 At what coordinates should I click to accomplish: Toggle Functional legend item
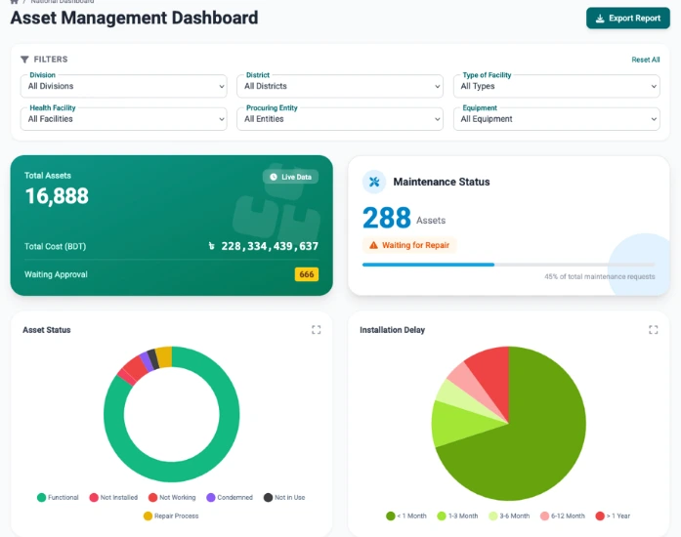(58, 498)
